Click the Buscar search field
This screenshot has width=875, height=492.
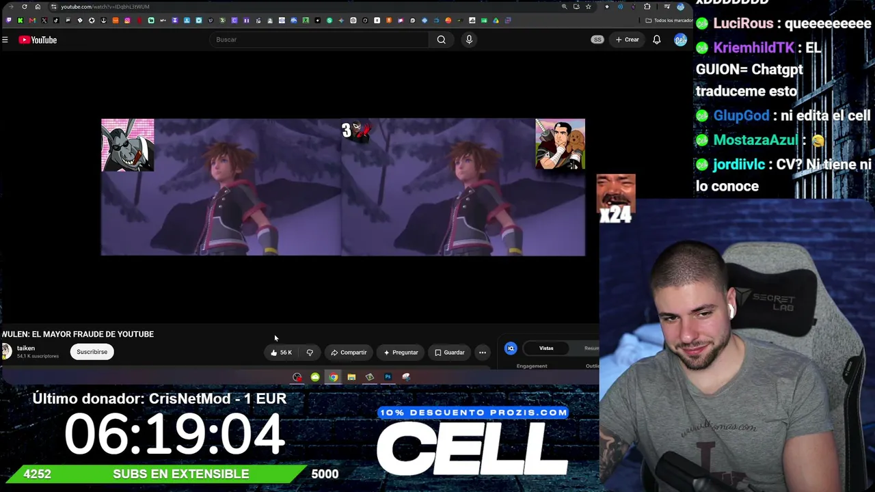coord(319,40)
